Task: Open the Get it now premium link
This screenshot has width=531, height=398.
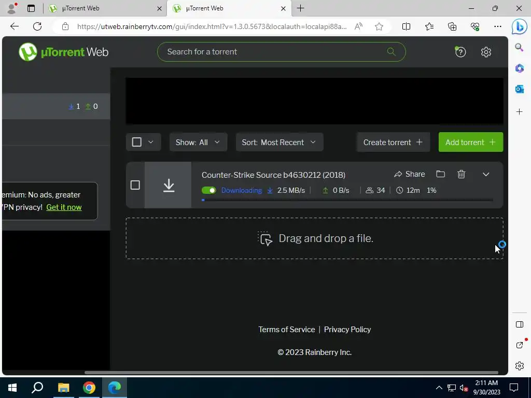Action: 64,207
